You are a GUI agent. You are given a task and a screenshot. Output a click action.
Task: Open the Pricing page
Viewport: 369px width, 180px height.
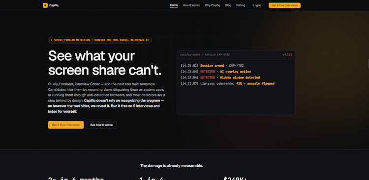pos(241,5)
